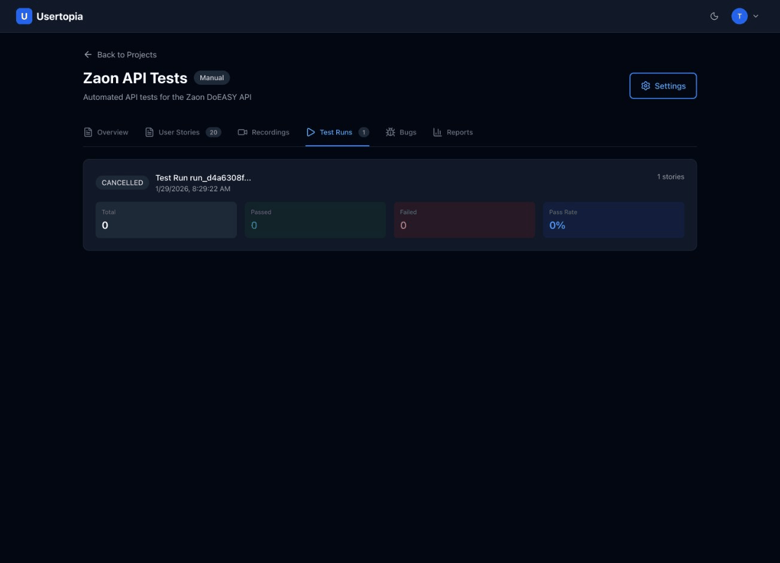The image size is (780, 563).
Task: Click the User Stories count badge 20
Action: (213, 132)
